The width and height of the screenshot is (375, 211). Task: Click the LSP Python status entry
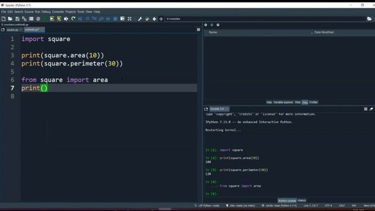[x=207, y=206]
